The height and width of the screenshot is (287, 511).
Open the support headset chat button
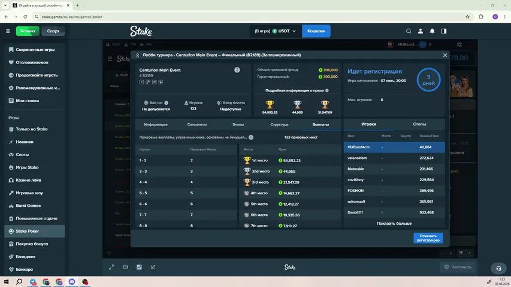(498, 268)
